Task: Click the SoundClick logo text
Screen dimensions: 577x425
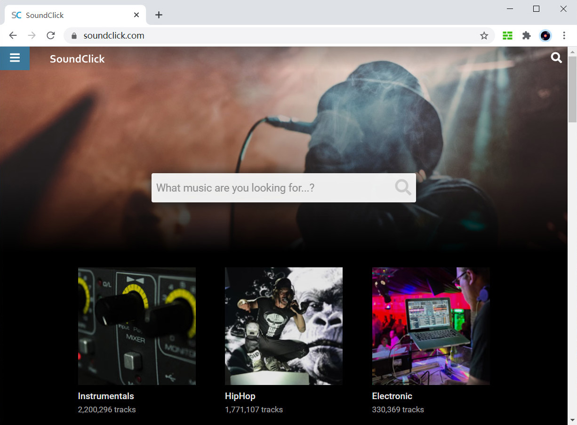Action: pyautogui.click(x=77, y=59)
